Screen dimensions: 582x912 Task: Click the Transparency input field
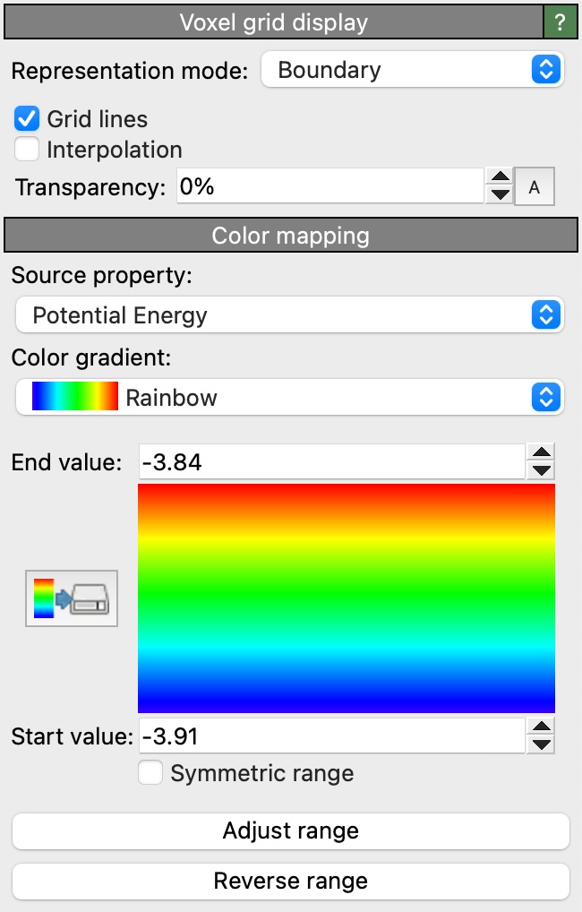pos(330,187)
